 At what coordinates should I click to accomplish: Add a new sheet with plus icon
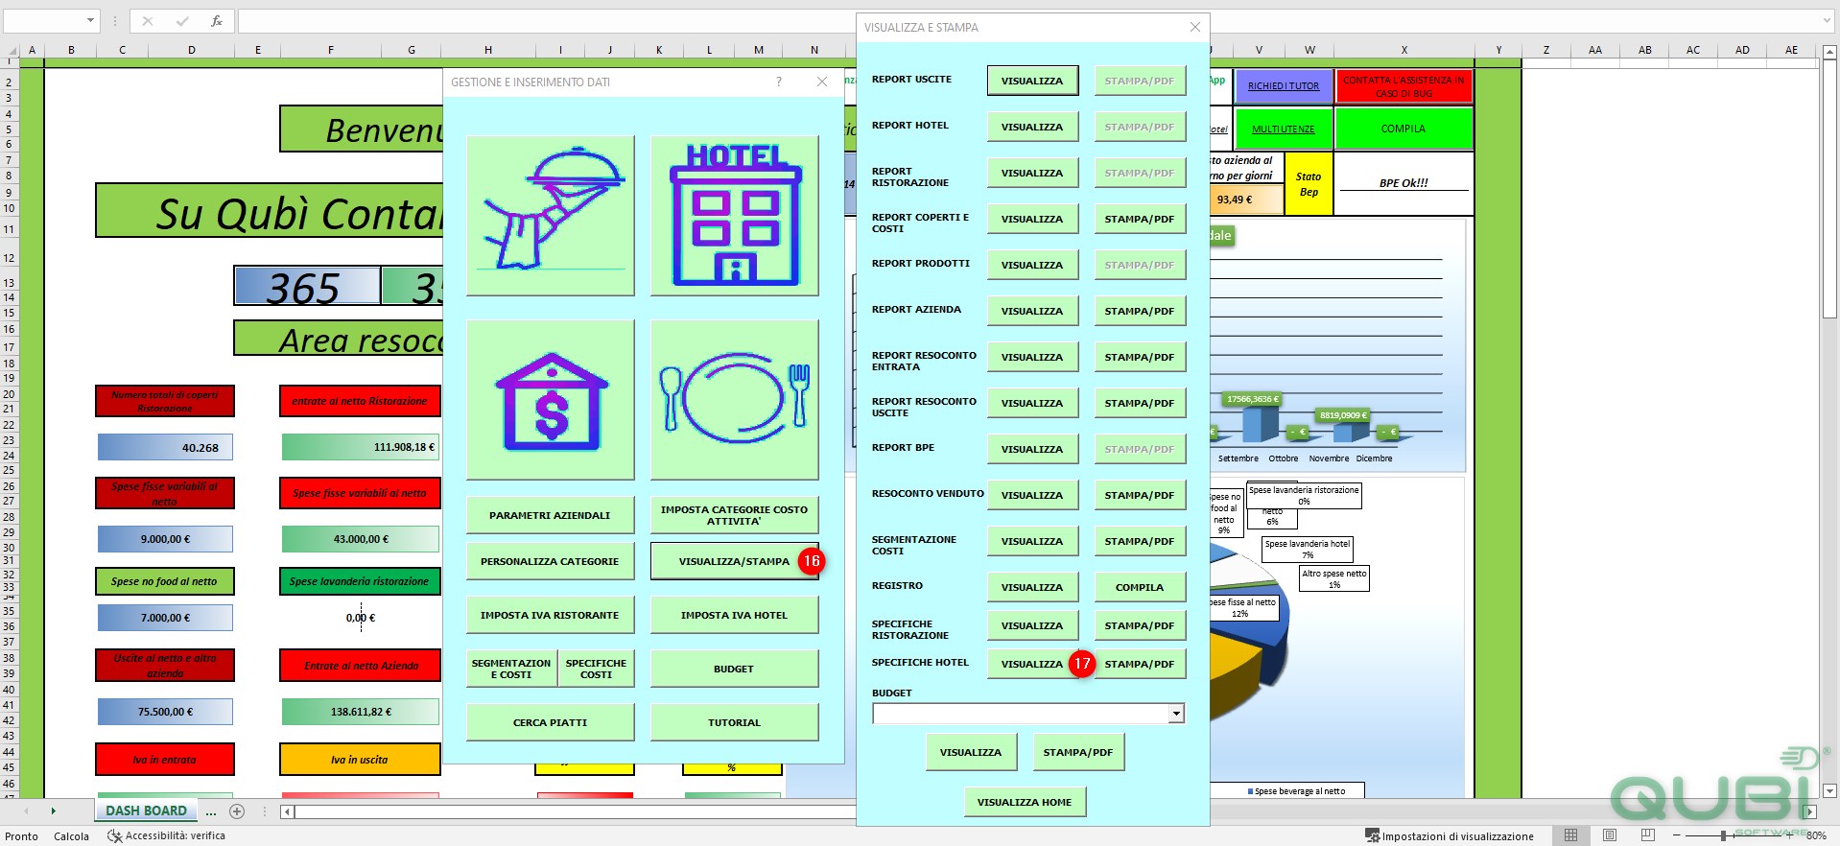237,811
